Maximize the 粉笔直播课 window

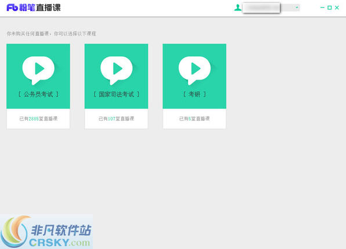tap(329, 8)
